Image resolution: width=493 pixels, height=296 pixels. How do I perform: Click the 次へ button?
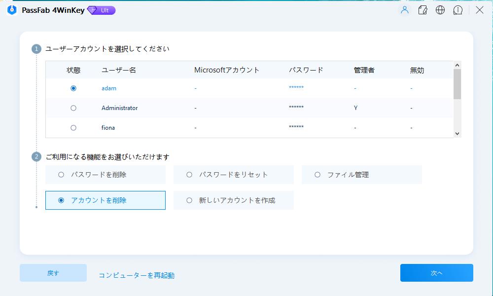point(436,273)
